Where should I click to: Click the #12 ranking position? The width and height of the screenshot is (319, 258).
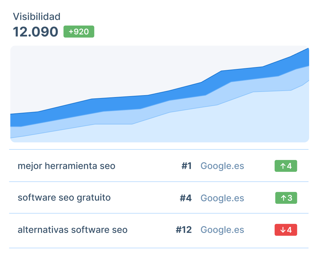[x=184, y=230]
